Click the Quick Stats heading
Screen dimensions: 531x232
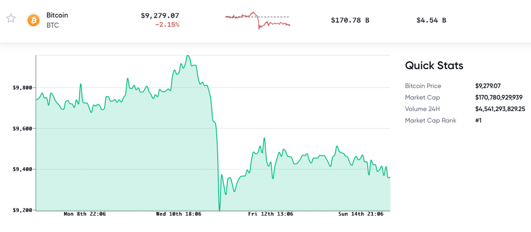[x=434, y=65]
